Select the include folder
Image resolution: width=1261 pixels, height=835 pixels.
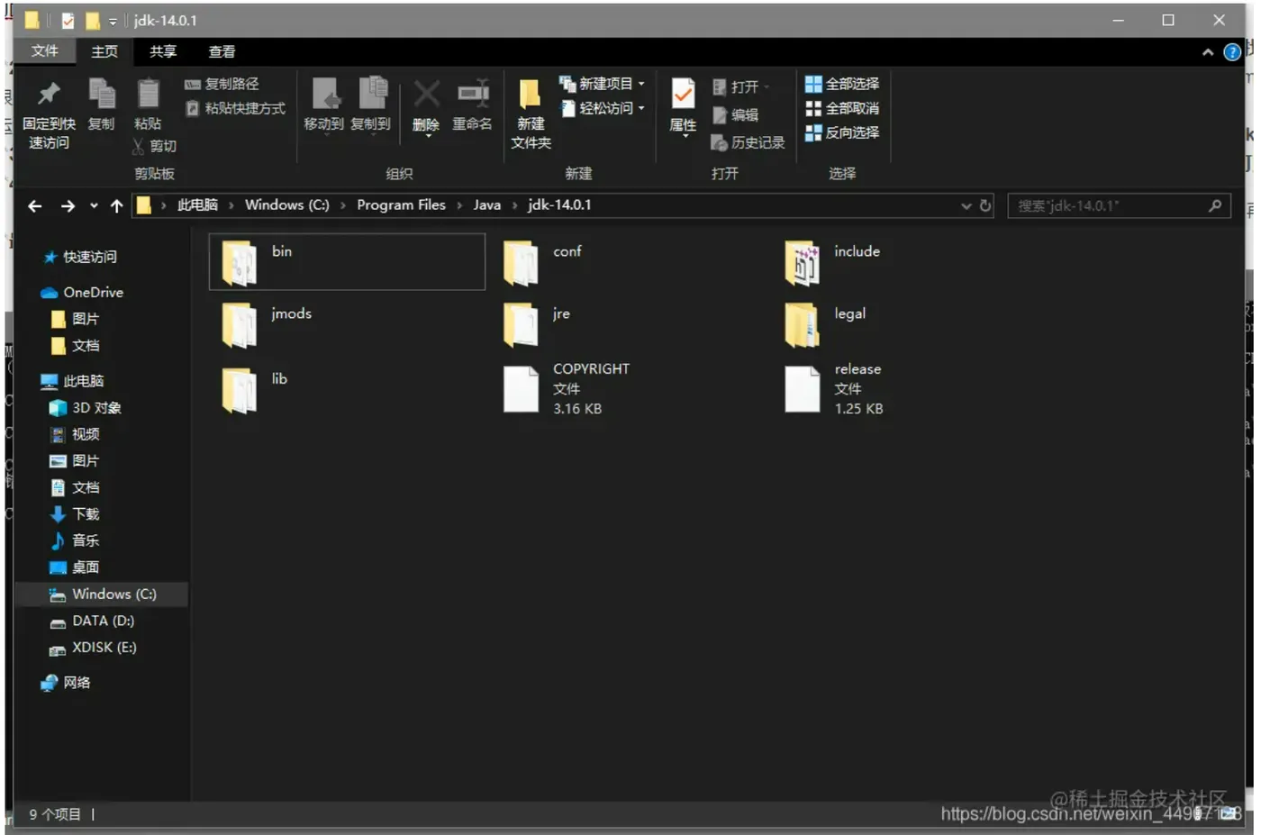pos(833,261)
